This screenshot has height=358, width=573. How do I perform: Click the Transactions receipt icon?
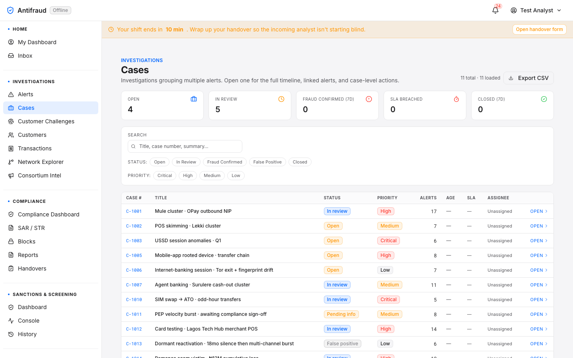[x=11, y=148]
